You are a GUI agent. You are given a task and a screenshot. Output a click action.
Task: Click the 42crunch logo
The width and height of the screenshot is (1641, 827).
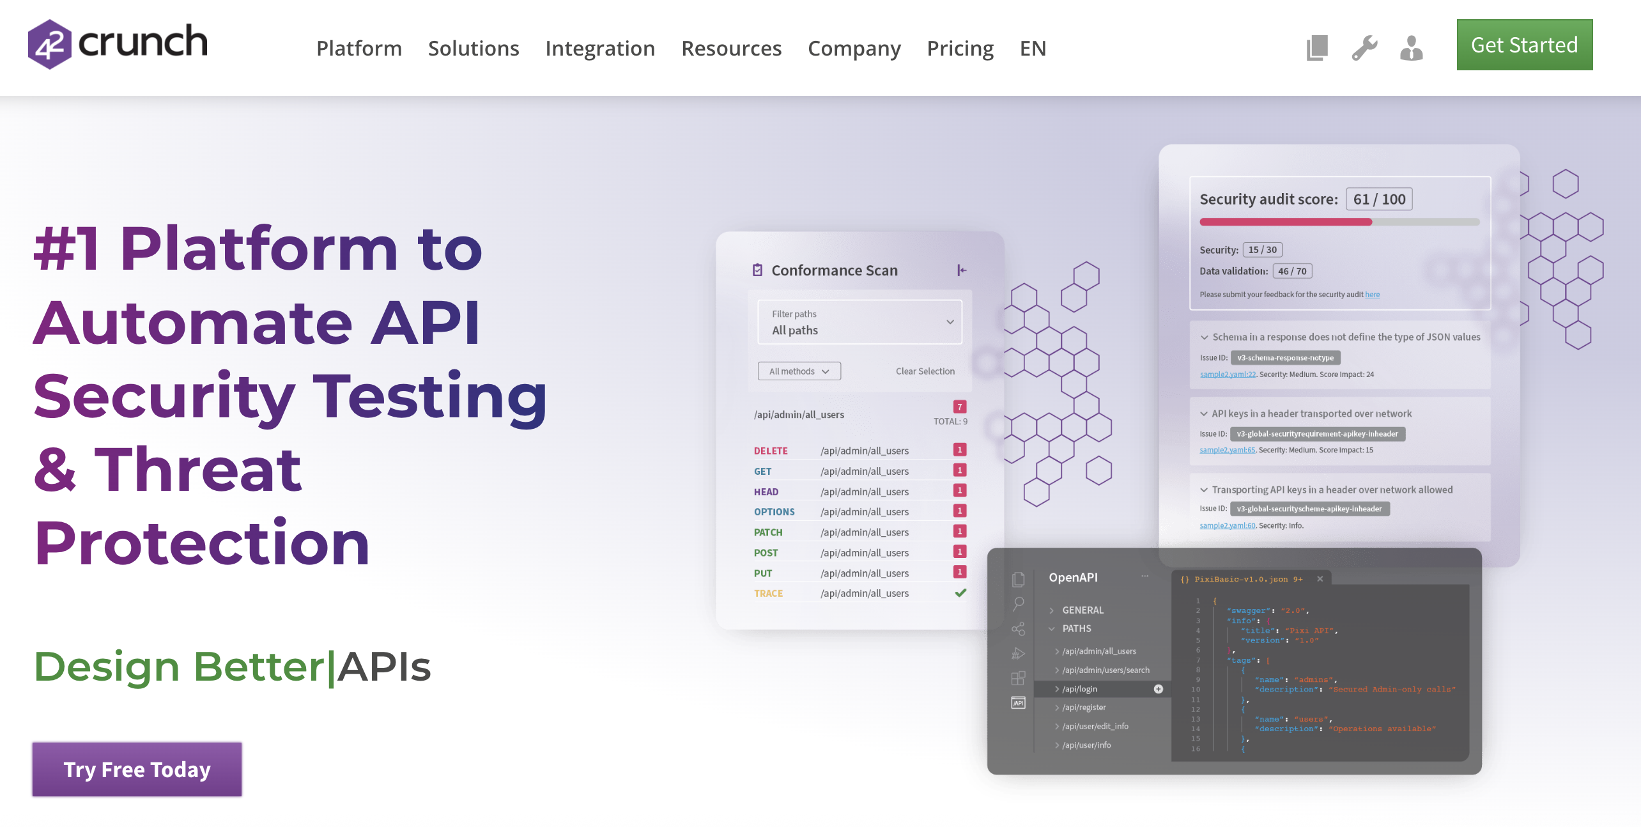coord(118,43)
